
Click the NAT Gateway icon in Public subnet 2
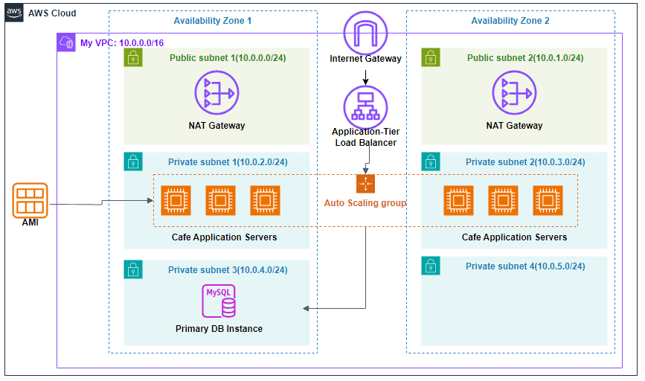514,92
